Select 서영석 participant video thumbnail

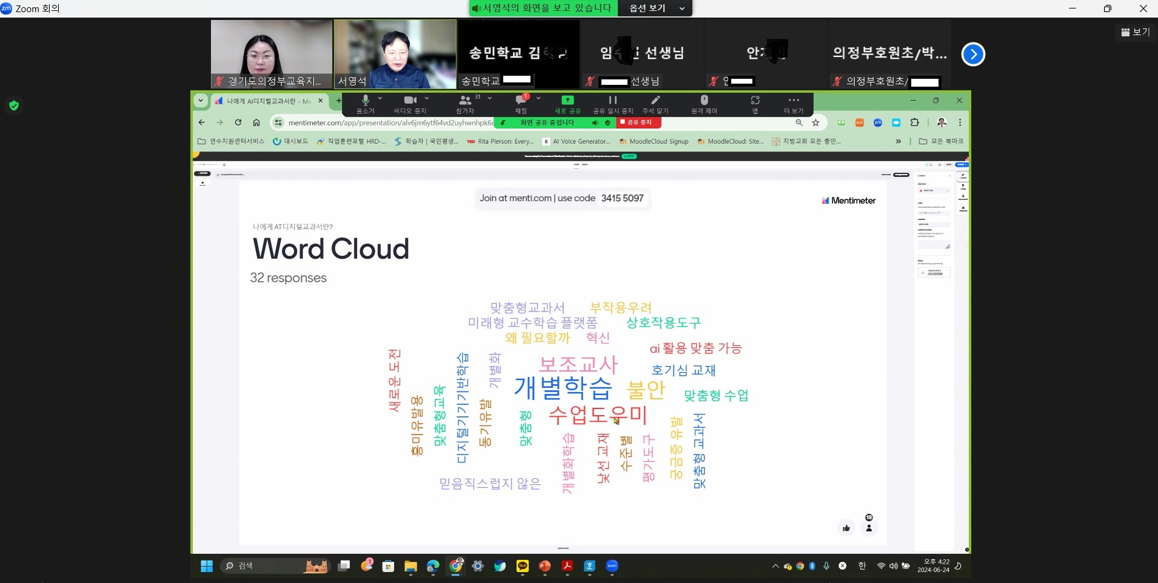point(395,54)
